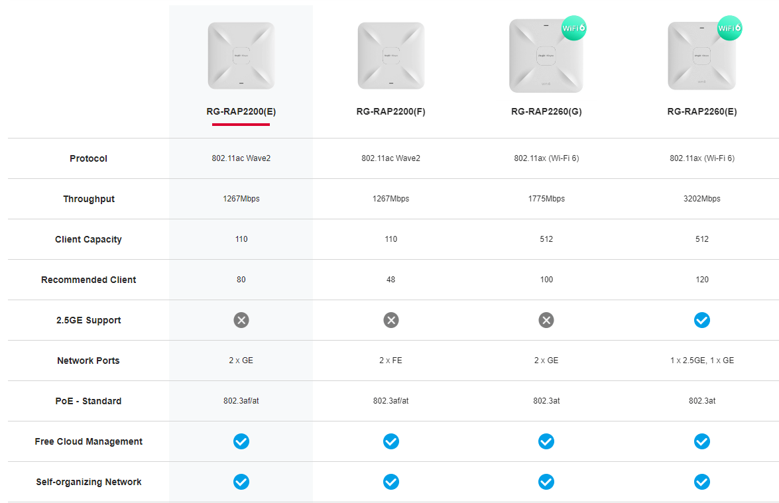The height and width of the screenshot is (503, 779).
Task: Select the RG-RAP2200(E) model name
Action: (x=241, y=112)
